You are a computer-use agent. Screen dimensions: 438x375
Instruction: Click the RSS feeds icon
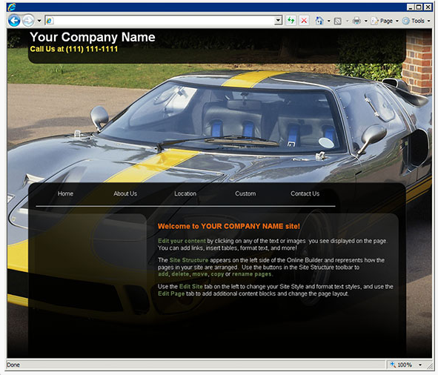(338, 21)
